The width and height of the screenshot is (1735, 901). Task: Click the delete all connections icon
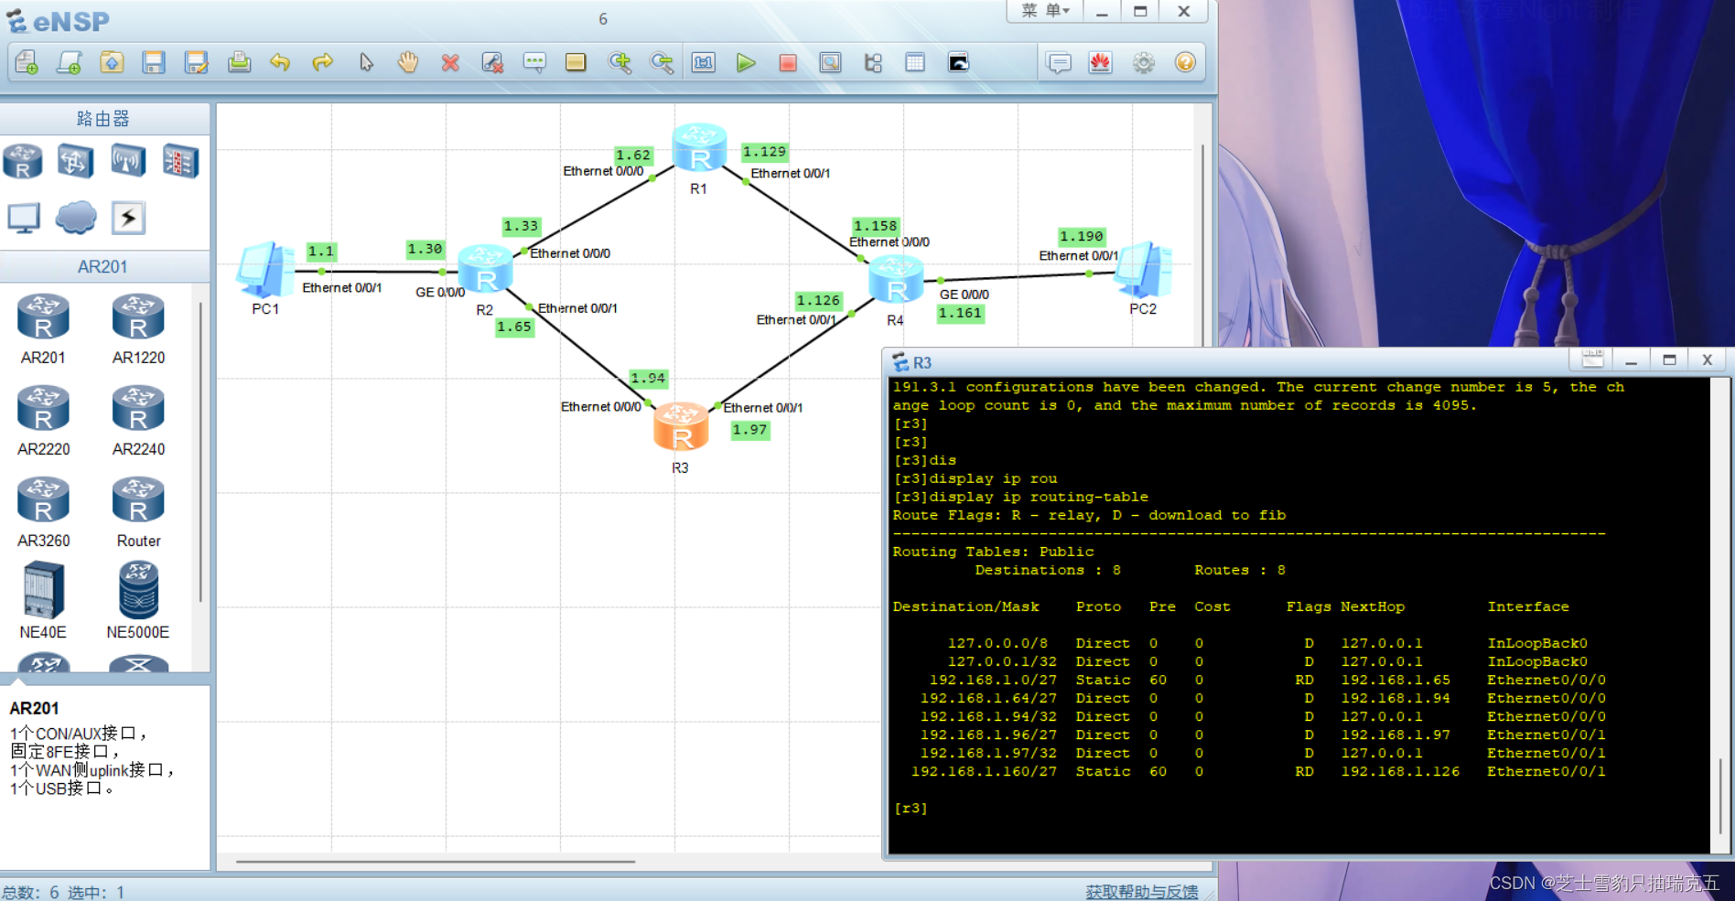pos(492,62)
